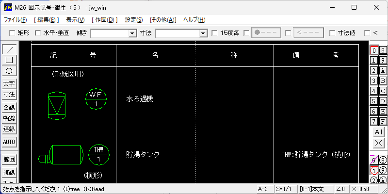Select layer 5 button
This screenshot has width=388, height=194.
pyautogui.click(x=374, y=101)
